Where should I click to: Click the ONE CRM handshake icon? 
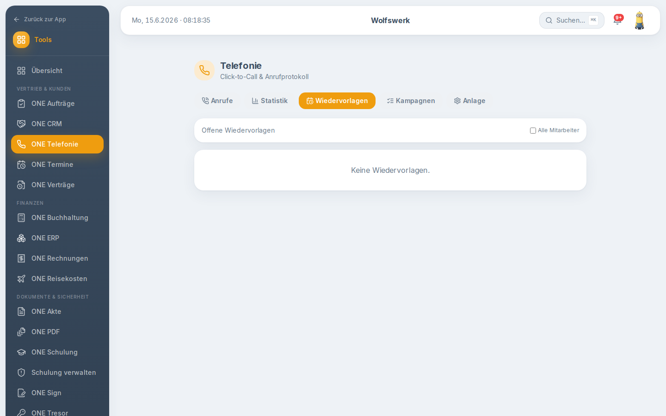[x=21, y=124]
